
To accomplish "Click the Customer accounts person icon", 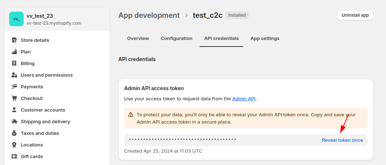I will point(14,110).
